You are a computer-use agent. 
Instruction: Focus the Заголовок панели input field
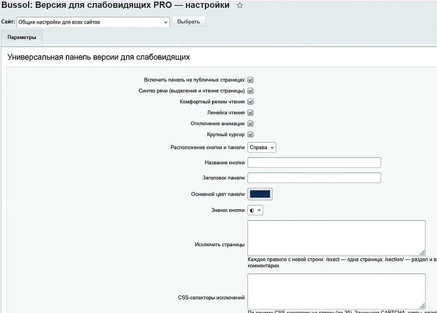tap(314, 178)
